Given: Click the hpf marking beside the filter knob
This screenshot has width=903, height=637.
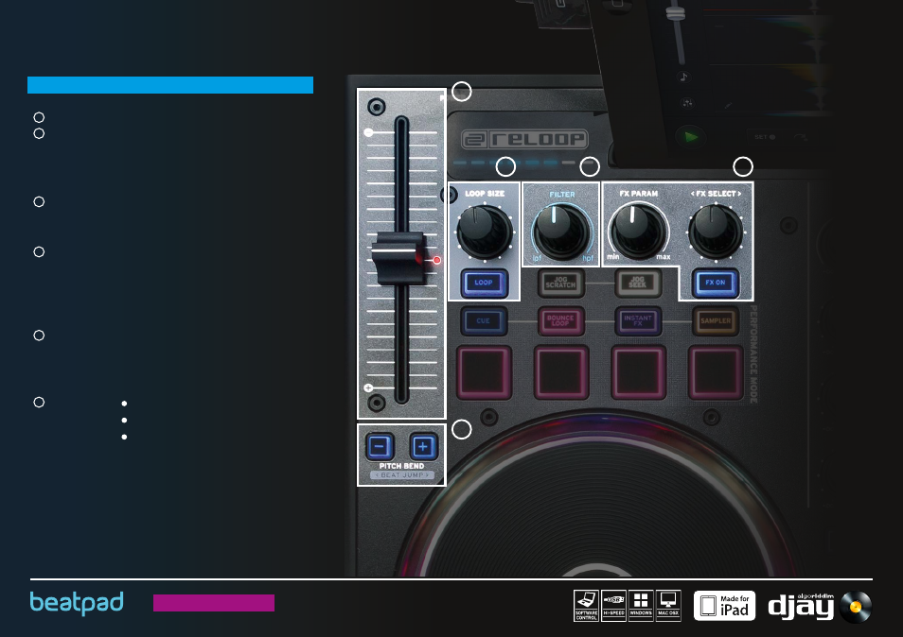Looking at the screenshot, I should coord(588,258).
